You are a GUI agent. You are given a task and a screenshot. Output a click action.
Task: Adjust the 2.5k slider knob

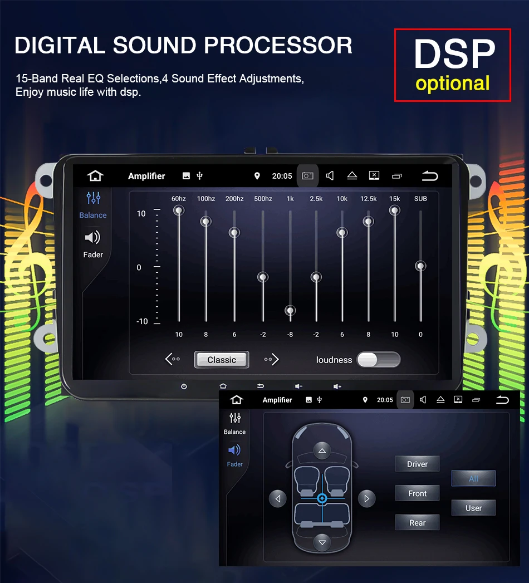(316, 277)
